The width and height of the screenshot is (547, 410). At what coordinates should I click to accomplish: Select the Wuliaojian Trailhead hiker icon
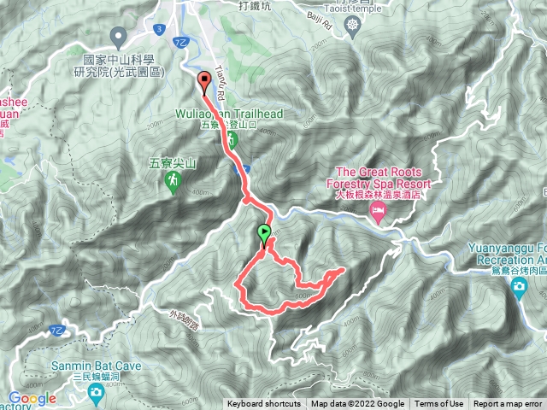[232, 140]
